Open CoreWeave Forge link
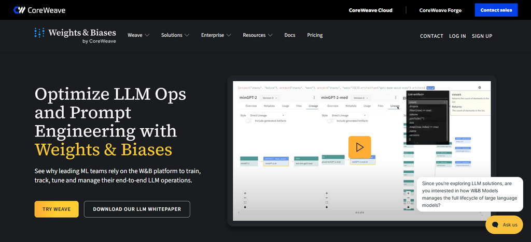This screenshot has width=531, height=242. tap(440, 10)
